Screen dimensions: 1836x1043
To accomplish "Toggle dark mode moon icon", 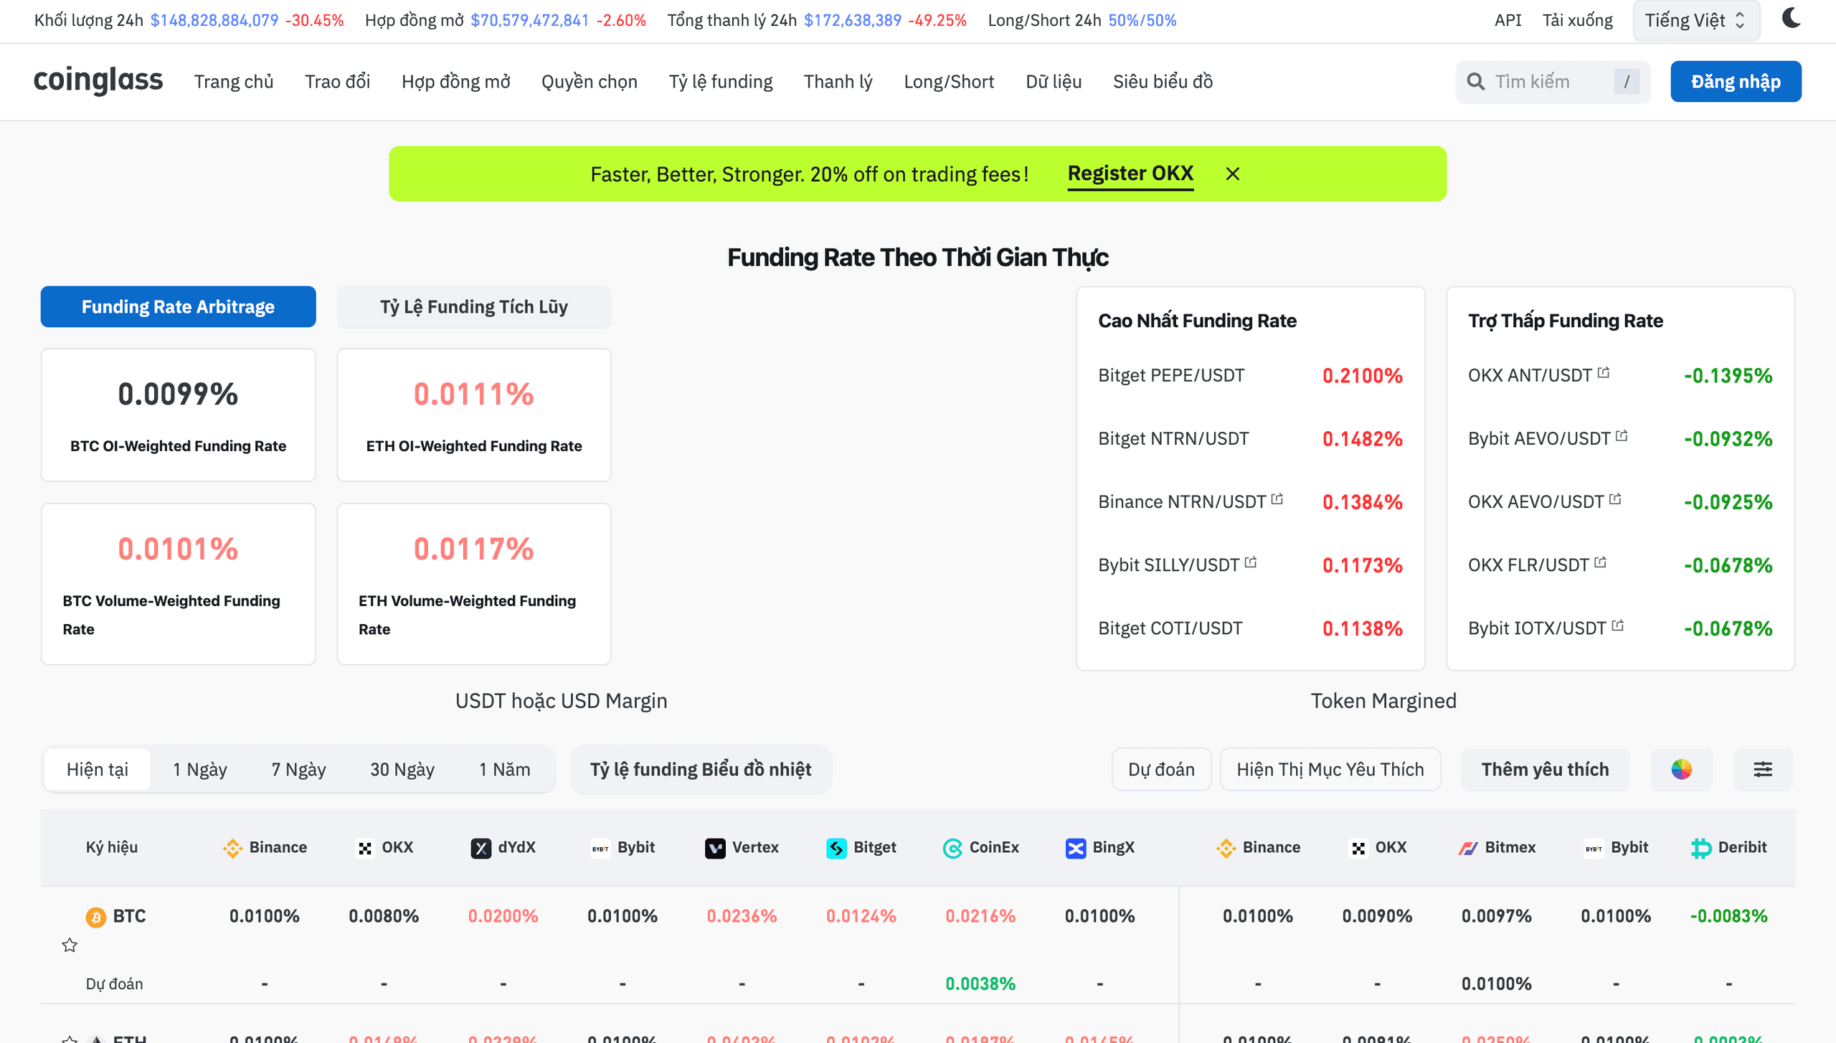I will [x=1791, y=19].
